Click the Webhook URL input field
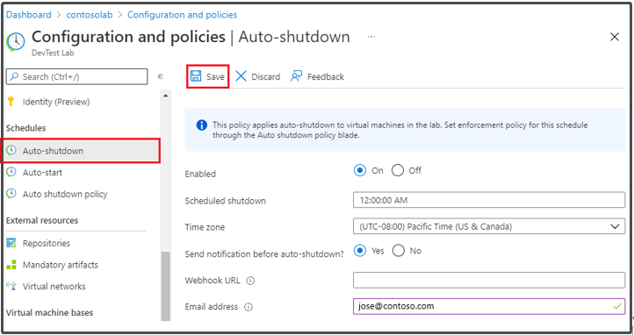The image size is (634, 335). (x=489, y=280)
